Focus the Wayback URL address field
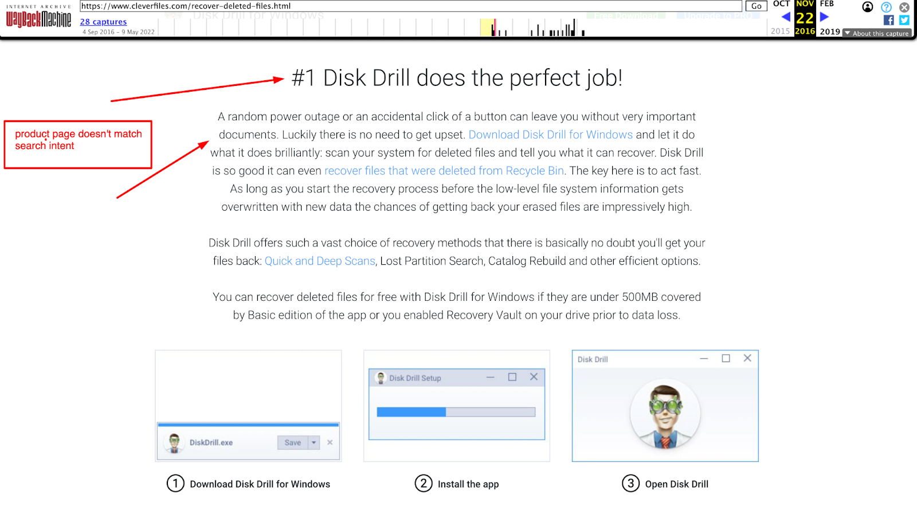Screen dimensions: 917x522 click(410, 6)
